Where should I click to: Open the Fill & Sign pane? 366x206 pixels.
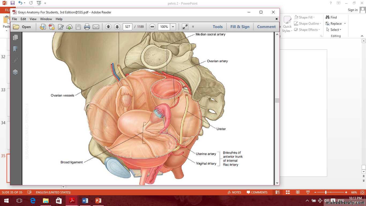[x=240, y=27]
